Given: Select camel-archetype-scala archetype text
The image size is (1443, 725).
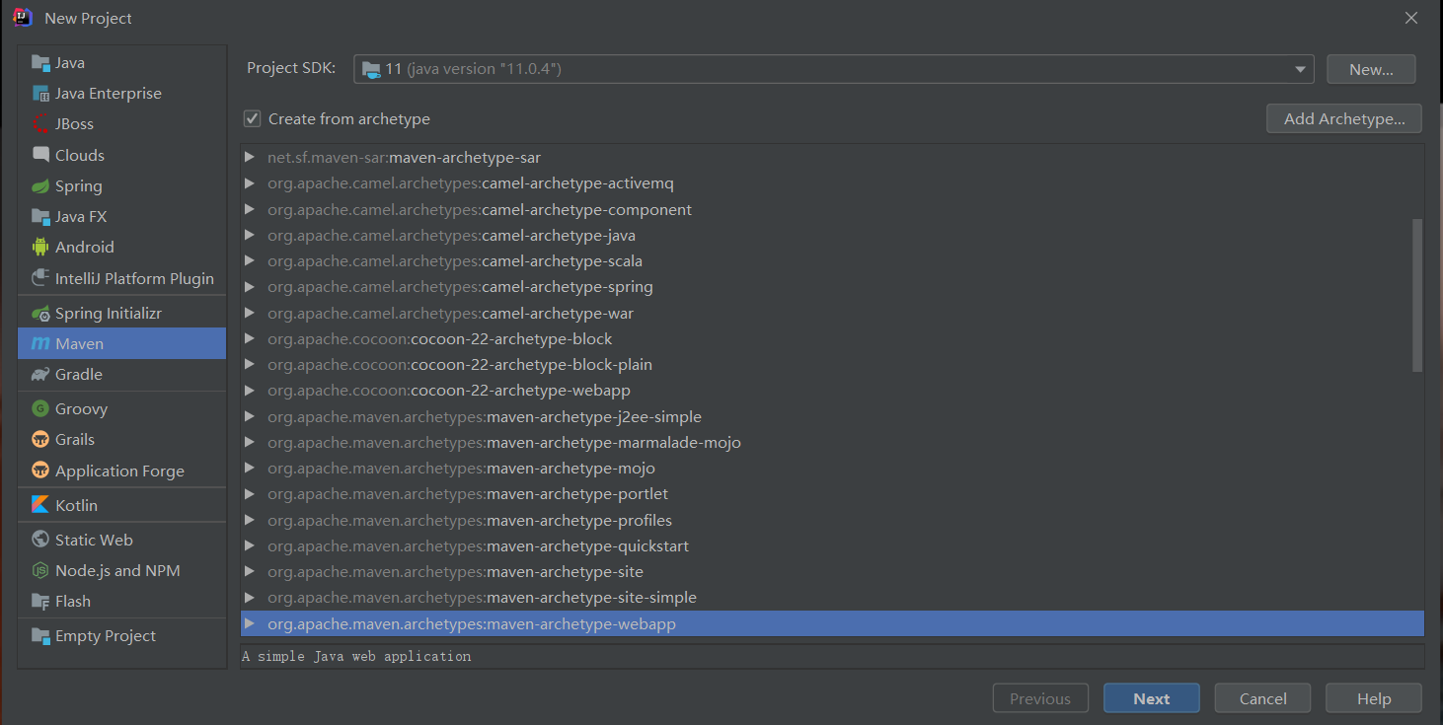Looking at the screenshot, I should [x=562, y=261].
